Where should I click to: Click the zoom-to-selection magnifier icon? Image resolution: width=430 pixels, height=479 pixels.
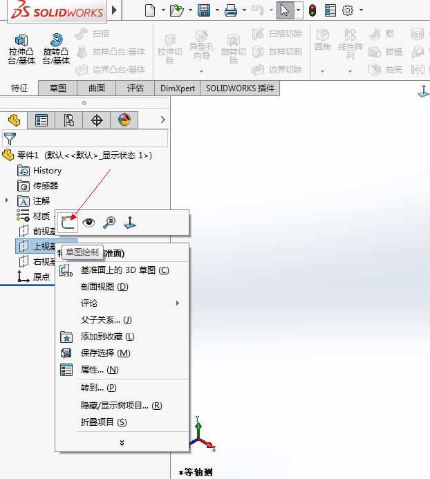pyautogui.click(x=109, y=222)
